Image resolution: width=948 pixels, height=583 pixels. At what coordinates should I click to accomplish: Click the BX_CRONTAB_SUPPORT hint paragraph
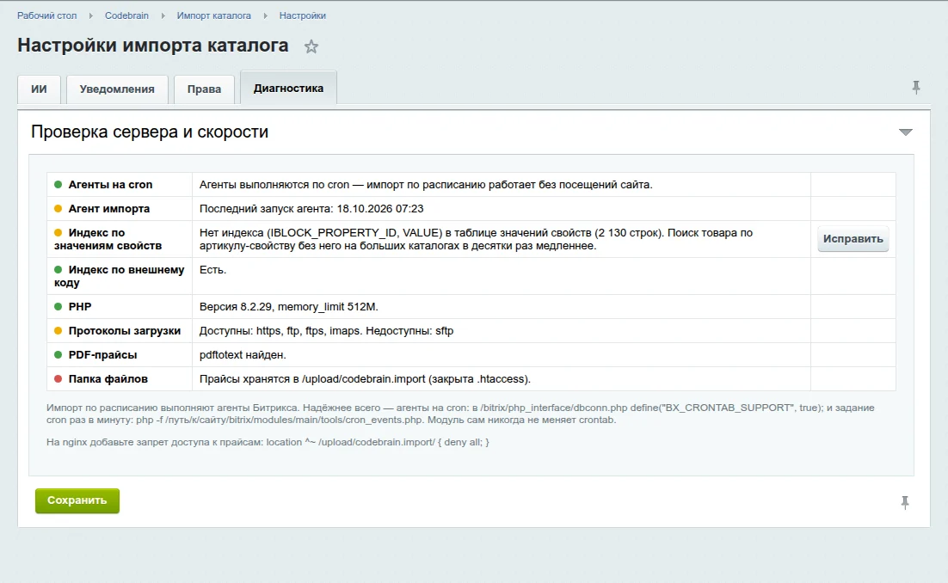[x=460, y=414]
